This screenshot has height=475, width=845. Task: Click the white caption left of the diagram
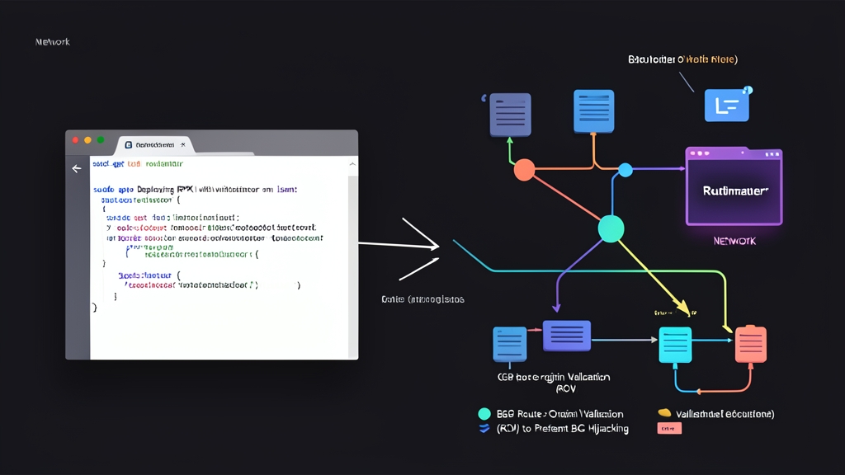[x=422, y=299]
